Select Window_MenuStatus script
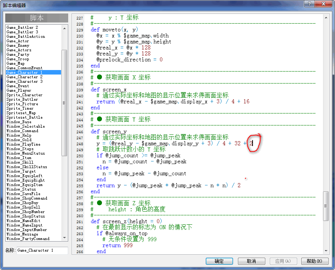 click(x=25, y=153)
